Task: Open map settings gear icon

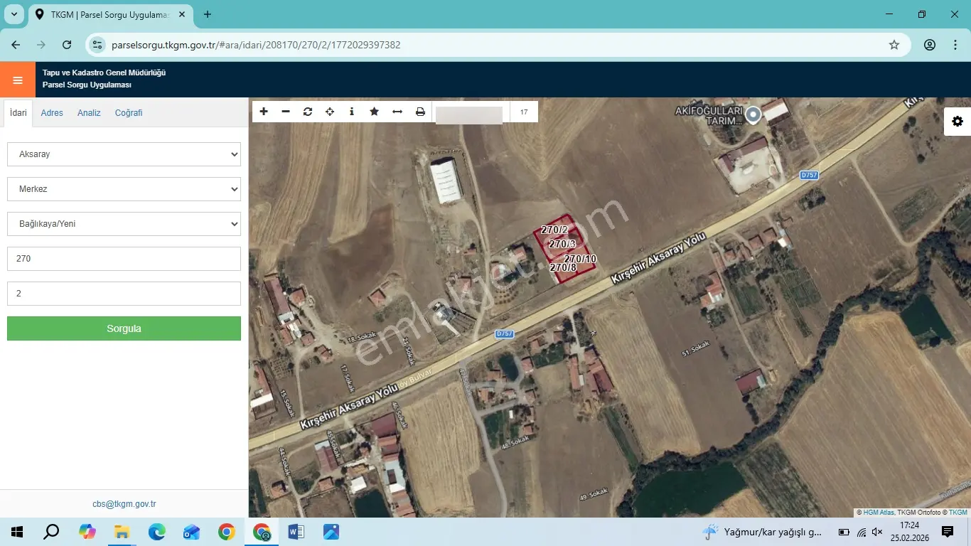Action: (x=957, y=122)
